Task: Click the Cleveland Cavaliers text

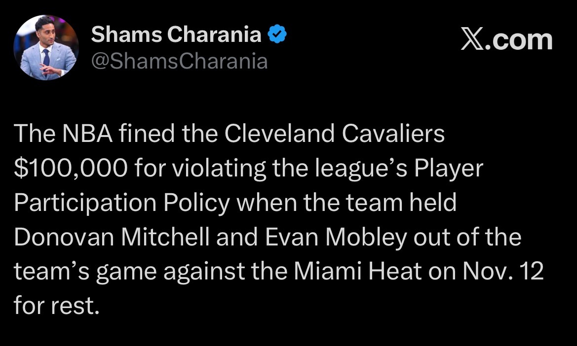Action: pyautogui.click(x=335, y=133)
